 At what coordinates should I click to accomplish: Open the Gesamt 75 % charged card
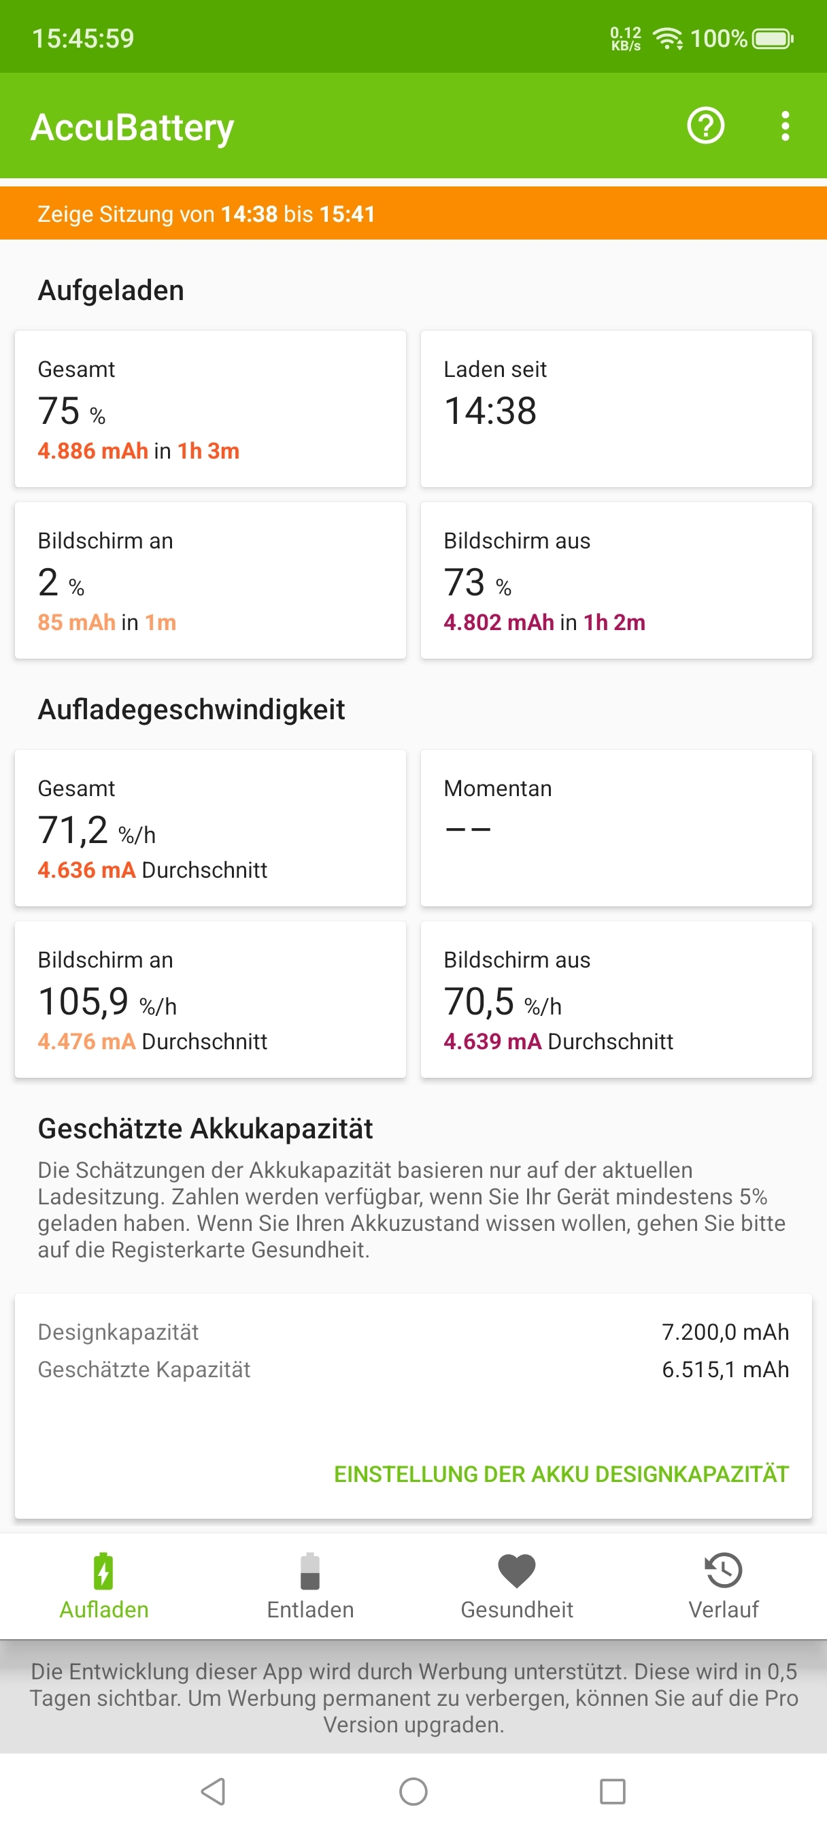[210, 409]
